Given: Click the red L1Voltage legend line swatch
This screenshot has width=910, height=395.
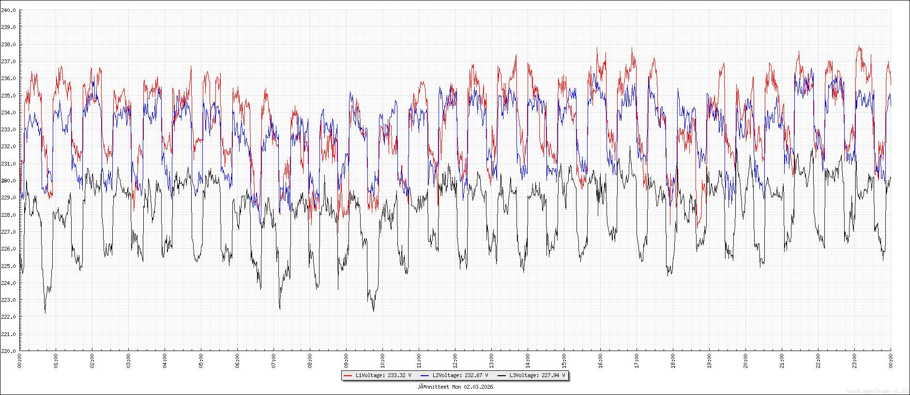Looking at the screenshot, I should (348, 375).
